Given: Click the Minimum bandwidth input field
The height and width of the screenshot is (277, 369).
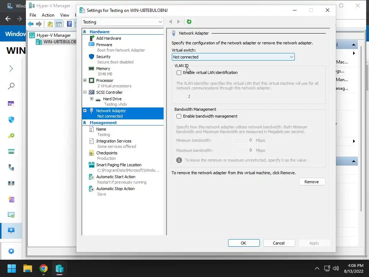Looking at the screenshot, I should point(243,140).
